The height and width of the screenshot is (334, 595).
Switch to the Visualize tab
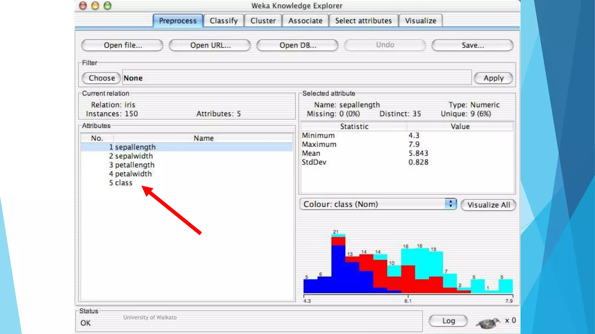pos(420,21)
